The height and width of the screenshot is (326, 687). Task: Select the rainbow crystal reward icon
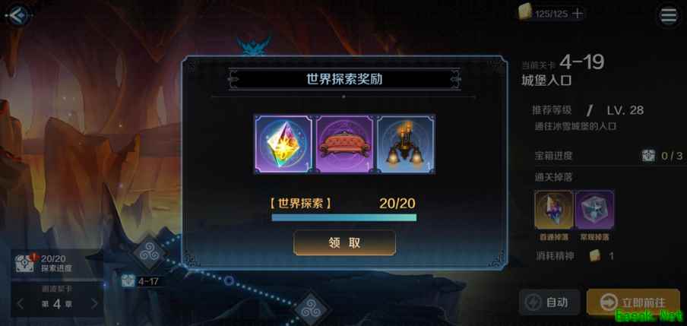tap(283, 144)
